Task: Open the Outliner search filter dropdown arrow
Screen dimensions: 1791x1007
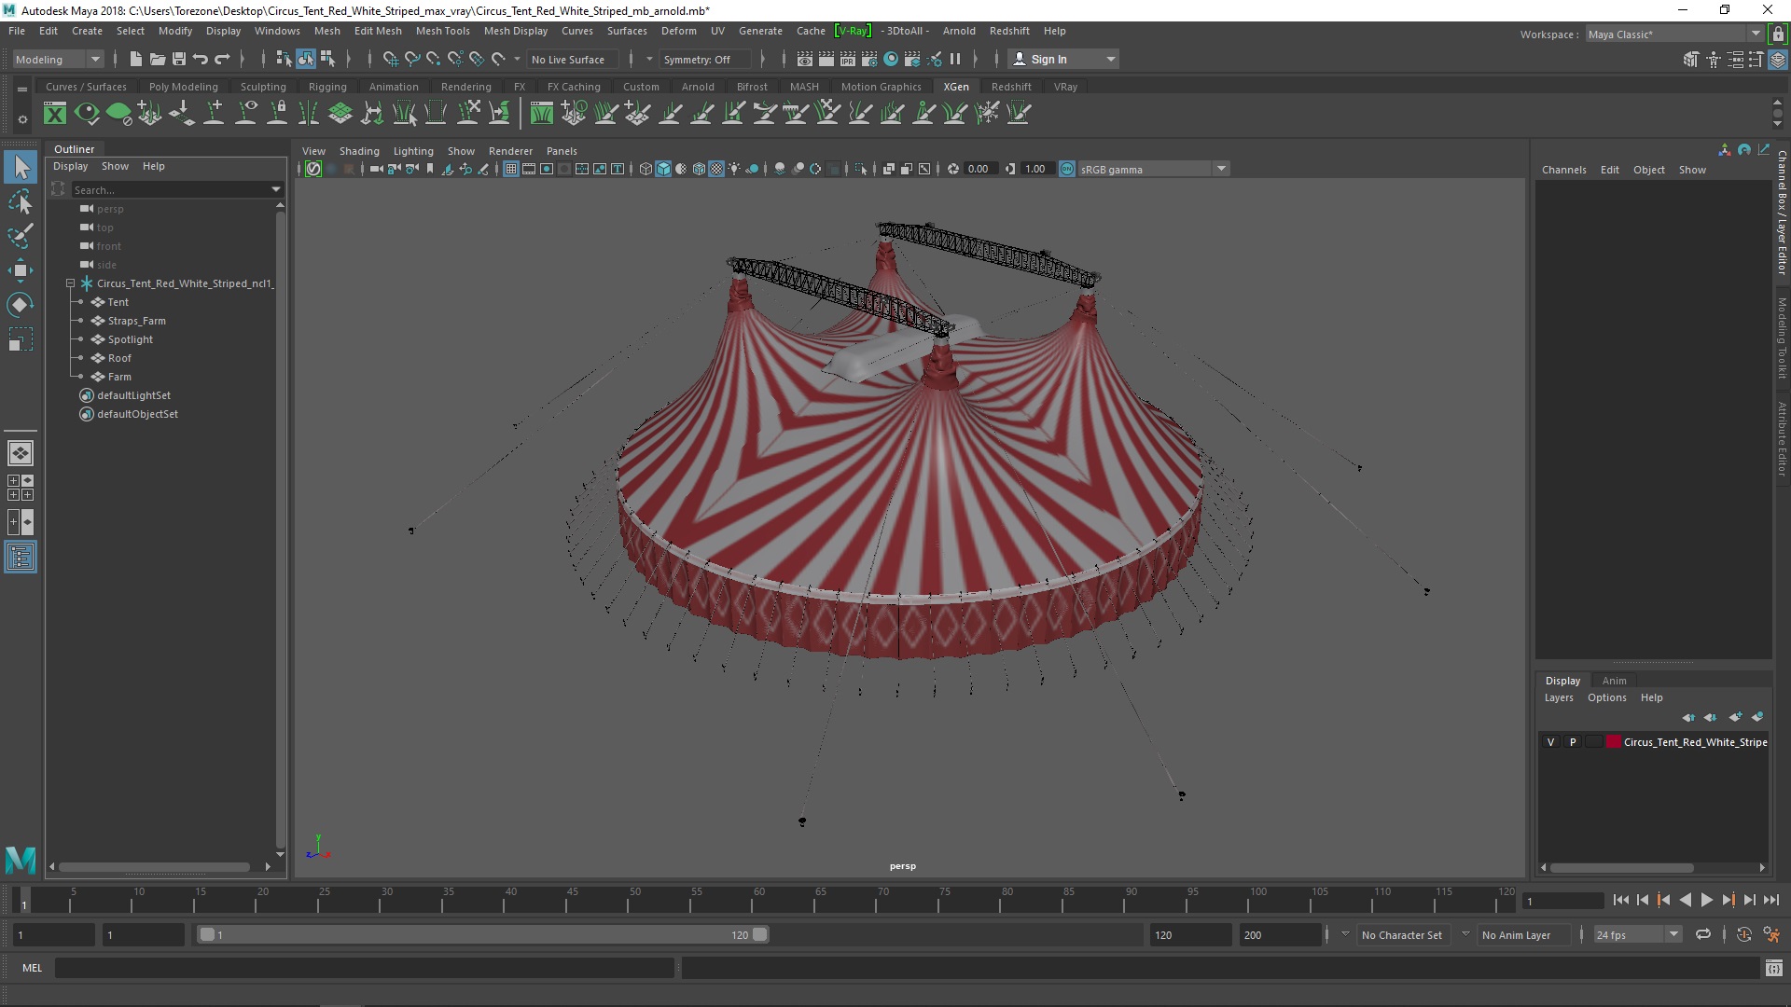Action: [x=276, y=189]
